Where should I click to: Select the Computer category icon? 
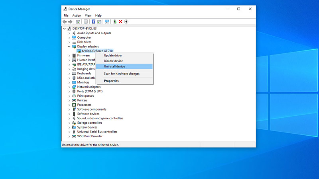74,37
